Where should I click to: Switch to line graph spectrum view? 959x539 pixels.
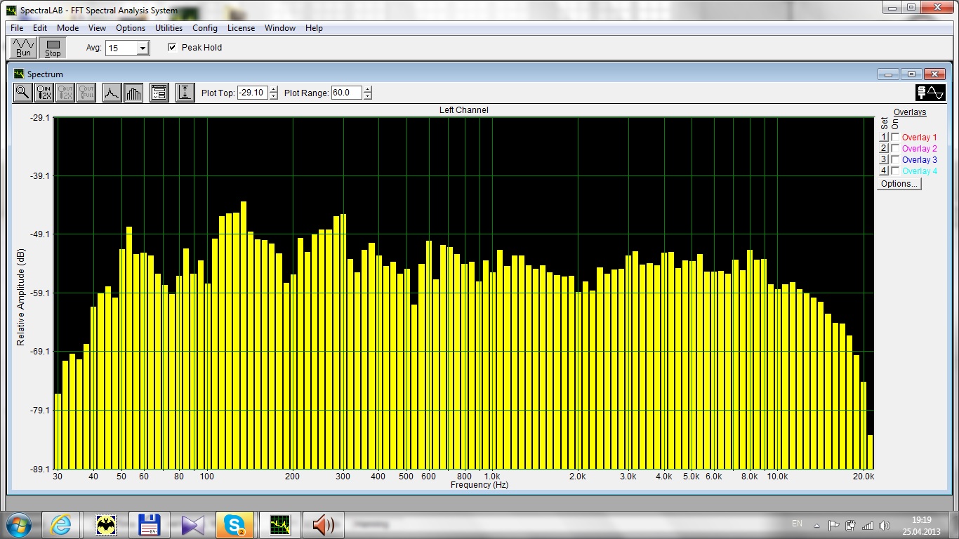pyautogui.click(x=112, y=93)
